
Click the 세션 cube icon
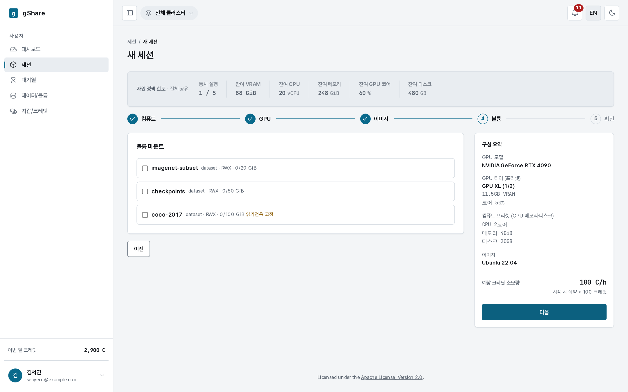(x=13, y=65)
